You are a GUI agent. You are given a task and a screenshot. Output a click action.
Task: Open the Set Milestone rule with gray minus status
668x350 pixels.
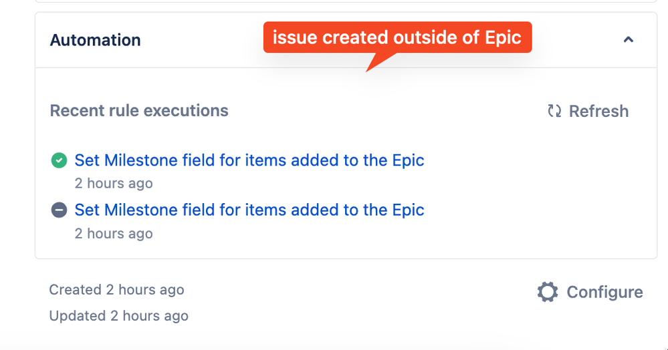click(x=249, y=210)
